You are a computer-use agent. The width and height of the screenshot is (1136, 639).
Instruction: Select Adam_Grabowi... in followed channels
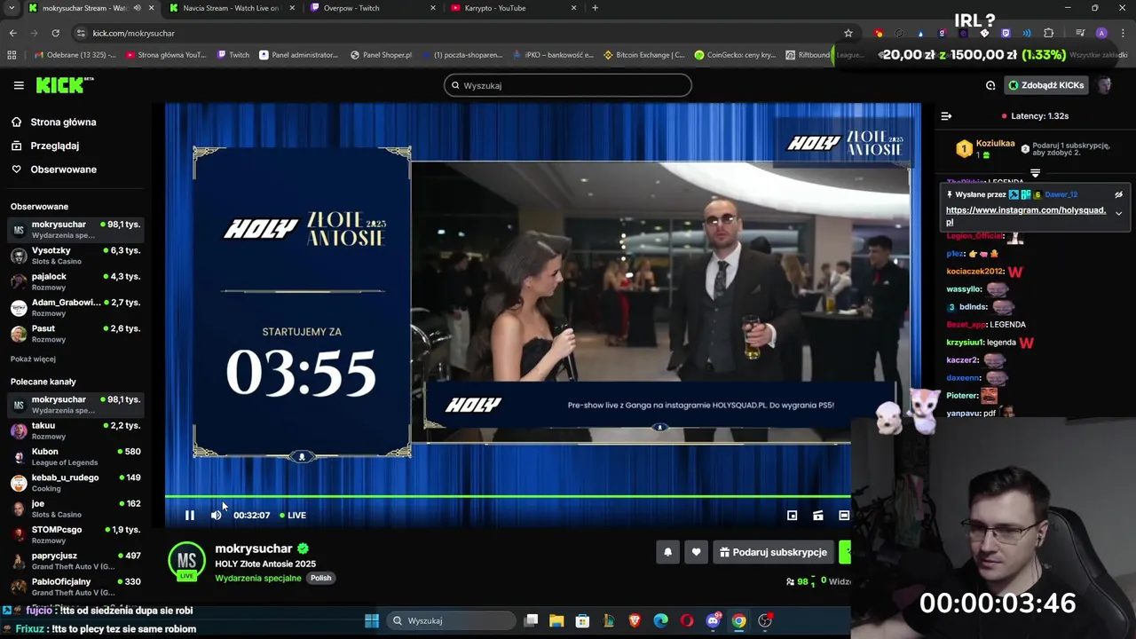click(x=75, y=307)
